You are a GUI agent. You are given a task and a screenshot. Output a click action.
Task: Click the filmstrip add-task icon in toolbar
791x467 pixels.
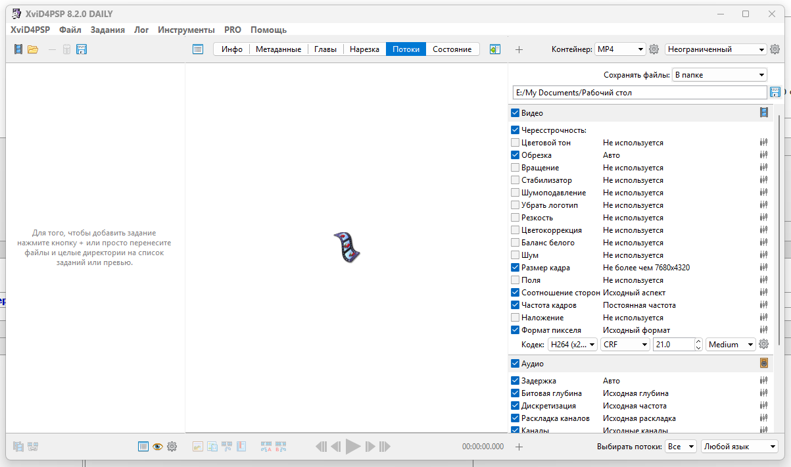(x=18, y=49)
